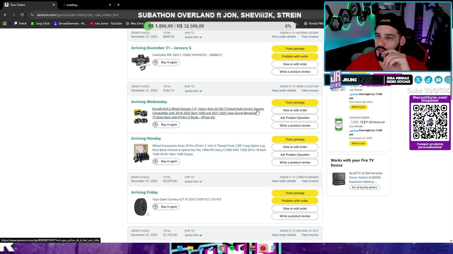
Task: Expand Ship To dropdown for $640.93 order
Action: (193, 37)
